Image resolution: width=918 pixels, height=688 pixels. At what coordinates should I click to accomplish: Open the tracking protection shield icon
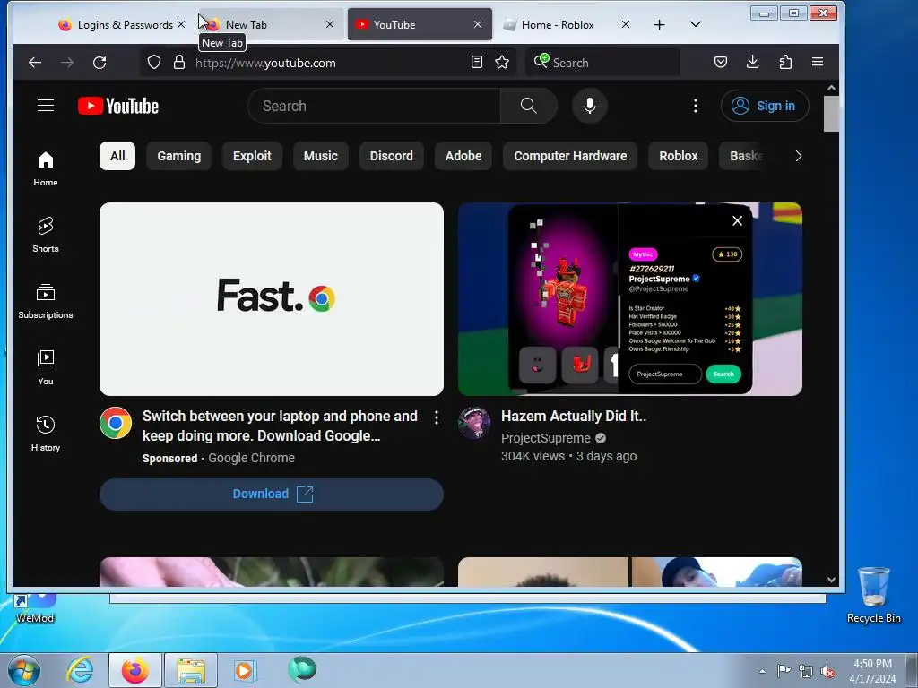pos(154,63)
